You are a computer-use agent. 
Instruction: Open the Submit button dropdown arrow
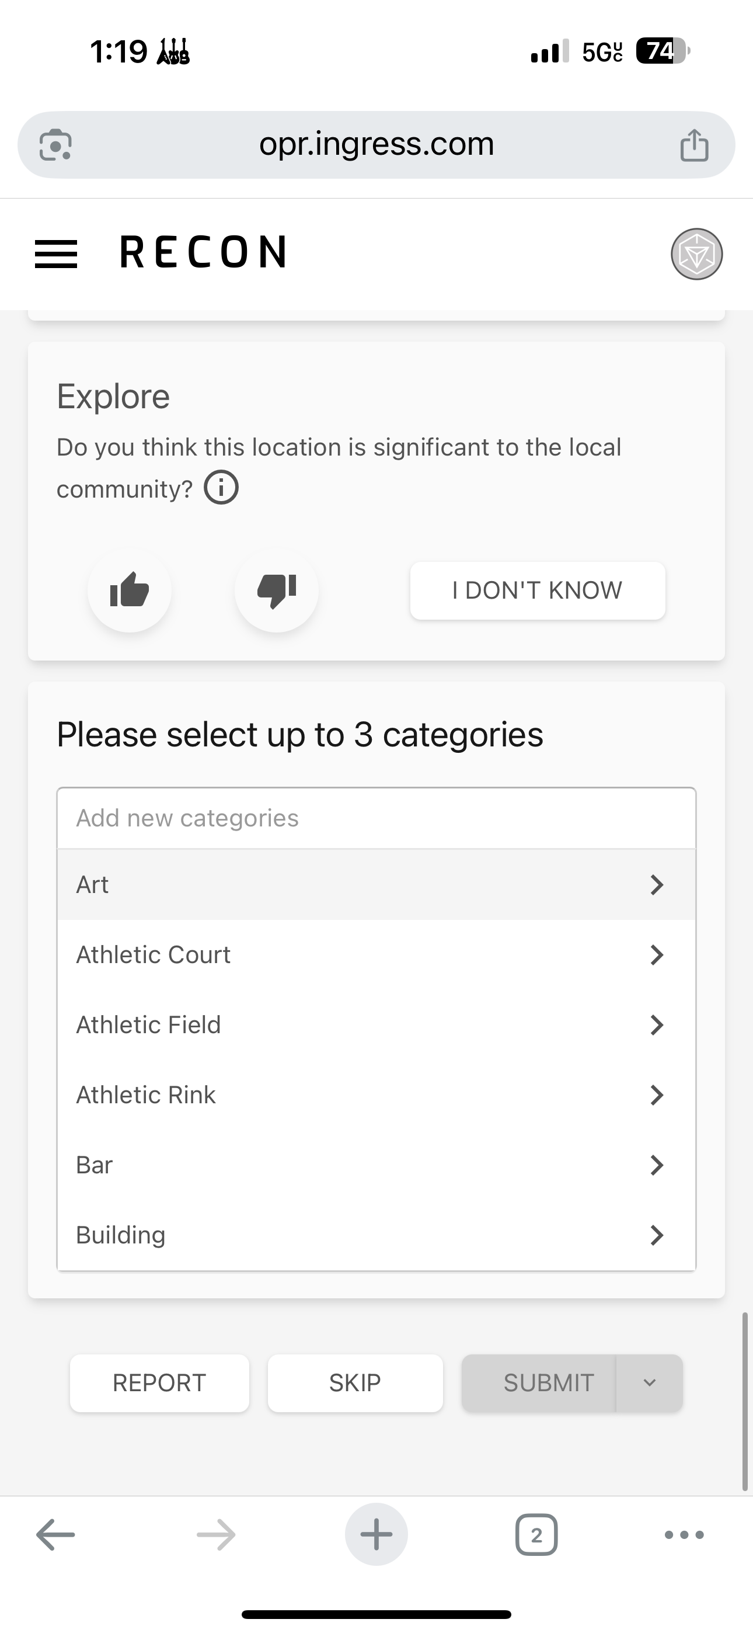pyautogui.click(x=649, y=1382)
